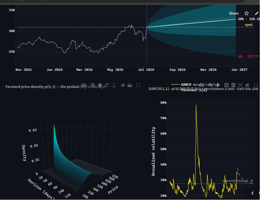The image size is (260, 200).
Task: Click the star favorite icon
Action: pyautogui.click(x=247, y=13)
